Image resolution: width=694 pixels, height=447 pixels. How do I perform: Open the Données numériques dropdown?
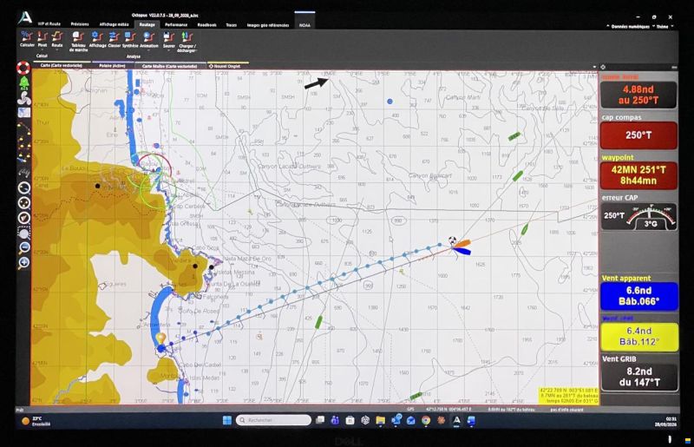point(628,27)
